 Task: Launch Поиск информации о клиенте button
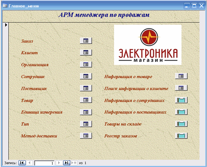181,88
